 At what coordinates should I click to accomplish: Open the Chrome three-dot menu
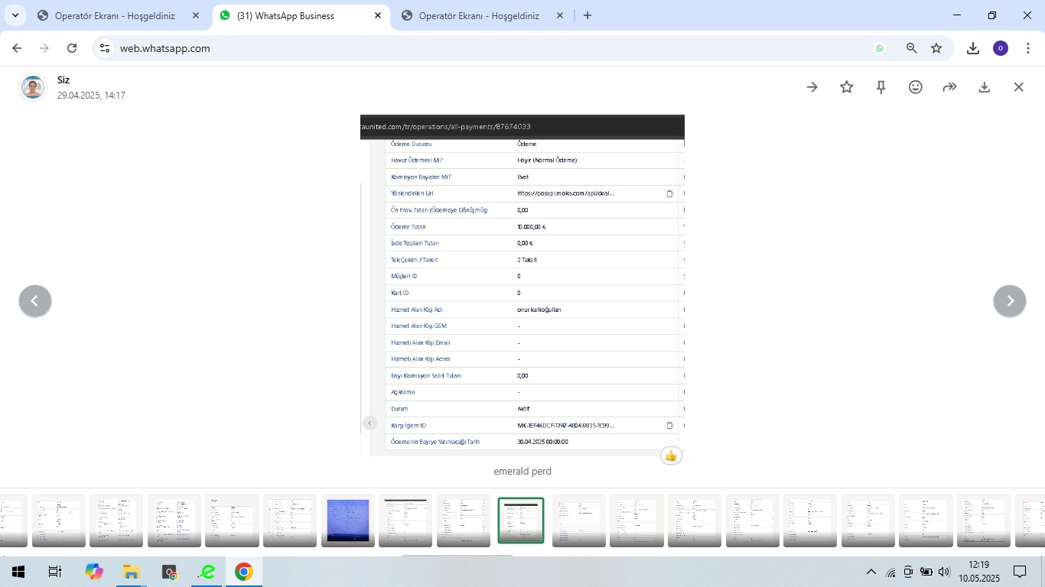click(1028, 48)
